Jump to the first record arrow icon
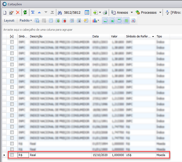Viewport: 182px width, 162px height. (33, 12)
